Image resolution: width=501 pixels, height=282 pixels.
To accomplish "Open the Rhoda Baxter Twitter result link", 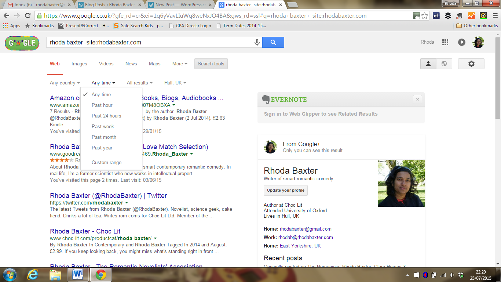I will click(x=108, y=196).
